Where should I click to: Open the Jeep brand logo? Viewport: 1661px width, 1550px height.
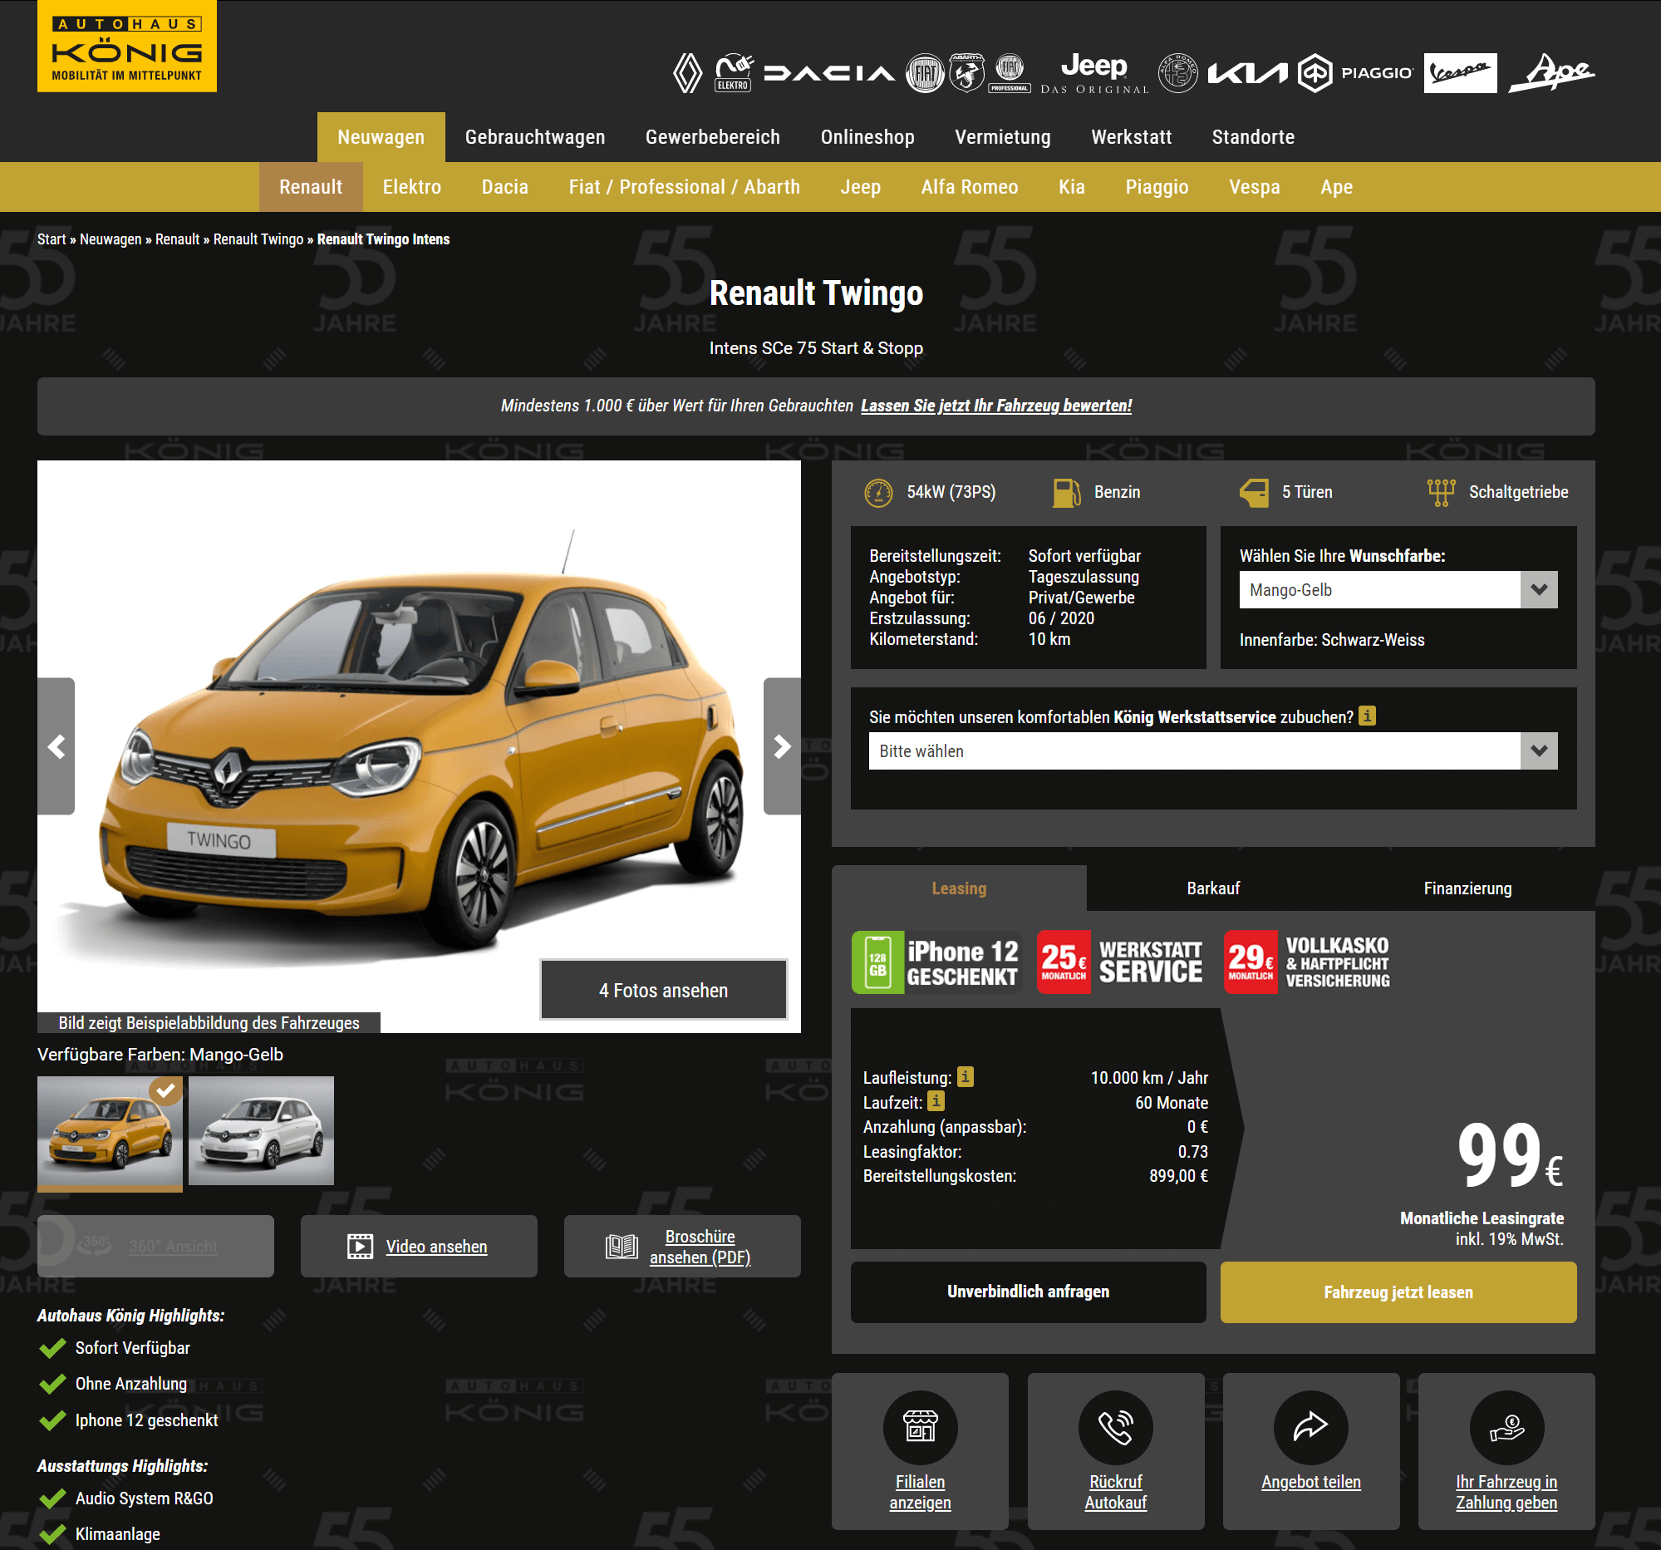pos(1094,73)
